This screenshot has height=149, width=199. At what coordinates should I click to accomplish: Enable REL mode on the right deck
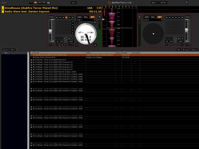[x=153, y=17]
